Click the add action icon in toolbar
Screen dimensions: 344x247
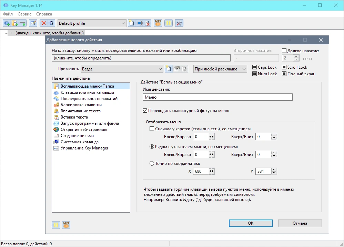coord(7,23)
